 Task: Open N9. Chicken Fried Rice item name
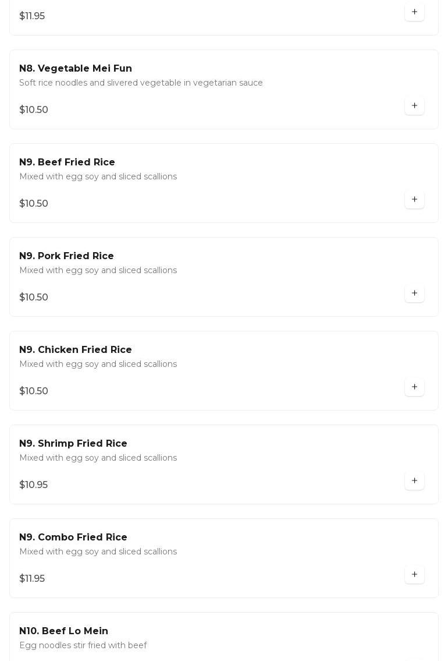pos(76,350)
